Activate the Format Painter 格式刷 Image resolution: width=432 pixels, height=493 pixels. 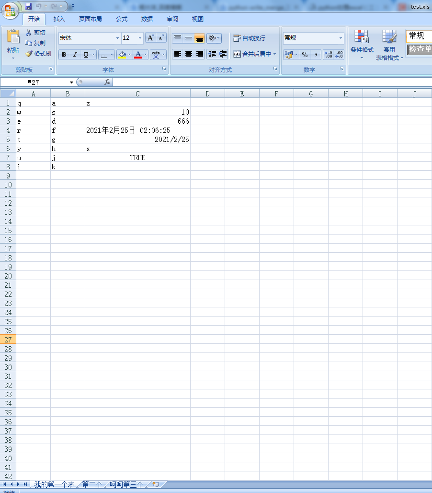pyautogui.click(x=38, y=53)
